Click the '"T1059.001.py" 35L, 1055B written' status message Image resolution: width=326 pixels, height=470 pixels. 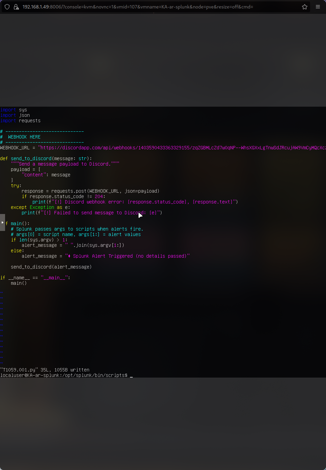45,370
